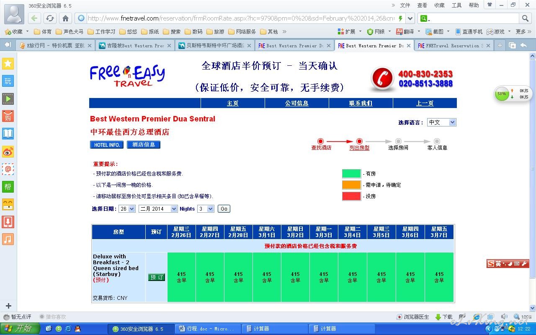Open 扩展 extensions toolbar item
Image resolution: width=536 pixels, height=335 pixels.
[347, 31]
